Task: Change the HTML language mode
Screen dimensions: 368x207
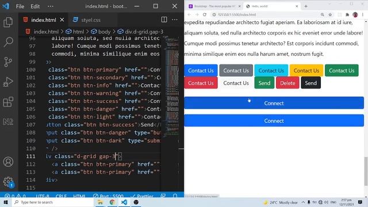Action: pyautogui.click(x=79, y=196)
